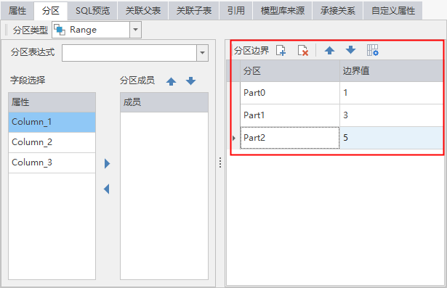Screen dimensions: 447x288
Task: Move partition member down arrow
Action: pyautogui.click(x=190, y=81)
